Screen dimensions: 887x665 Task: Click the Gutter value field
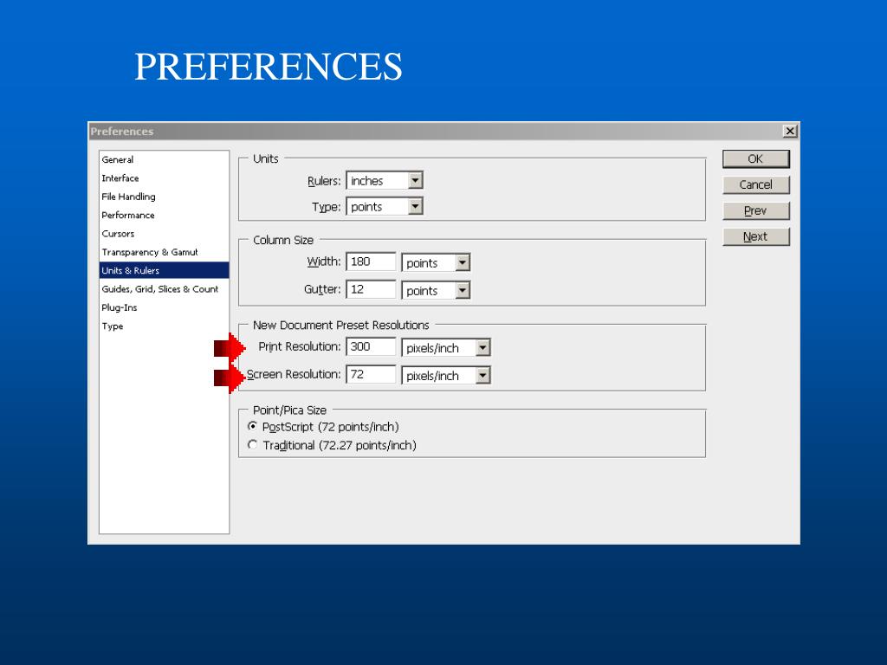[371, 289]
